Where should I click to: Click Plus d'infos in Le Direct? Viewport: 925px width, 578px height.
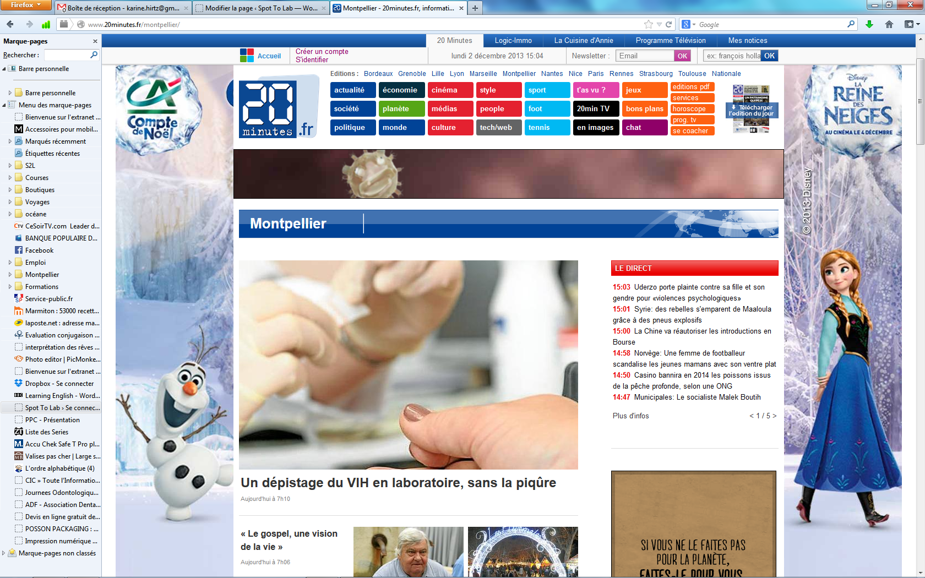point(630,416)
